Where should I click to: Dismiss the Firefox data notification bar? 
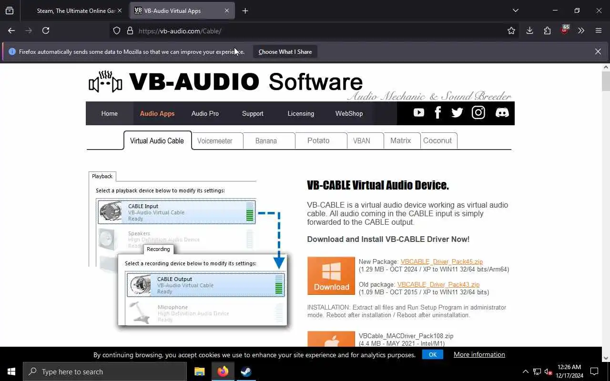(x=598, y=51)
